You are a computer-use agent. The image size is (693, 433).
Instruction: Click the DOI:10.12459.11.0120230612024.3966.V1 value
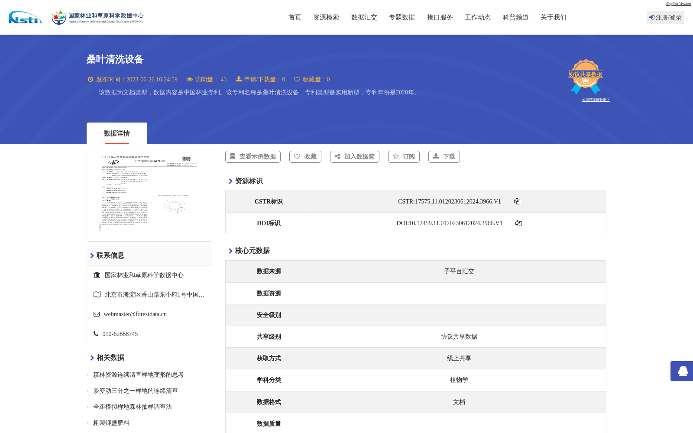click(x=449, y=223)
